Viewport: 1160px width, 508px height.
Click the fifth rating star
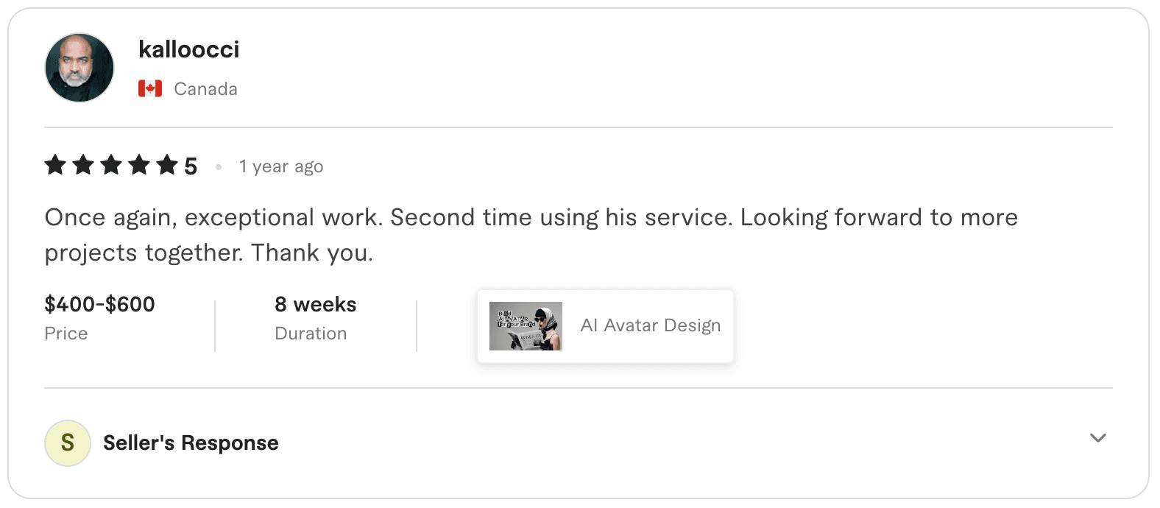tap(166, 165)
